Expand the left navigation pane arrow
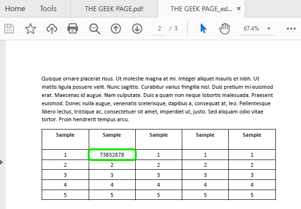Viewport: 301px width, 209px height. (x=1, y=162)
